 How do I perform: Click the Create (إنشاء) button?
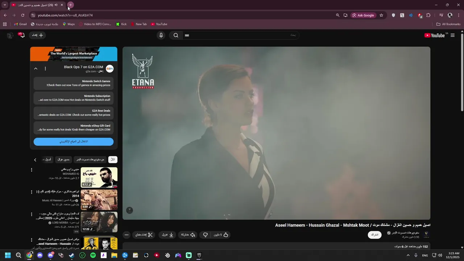click(37, 35)
